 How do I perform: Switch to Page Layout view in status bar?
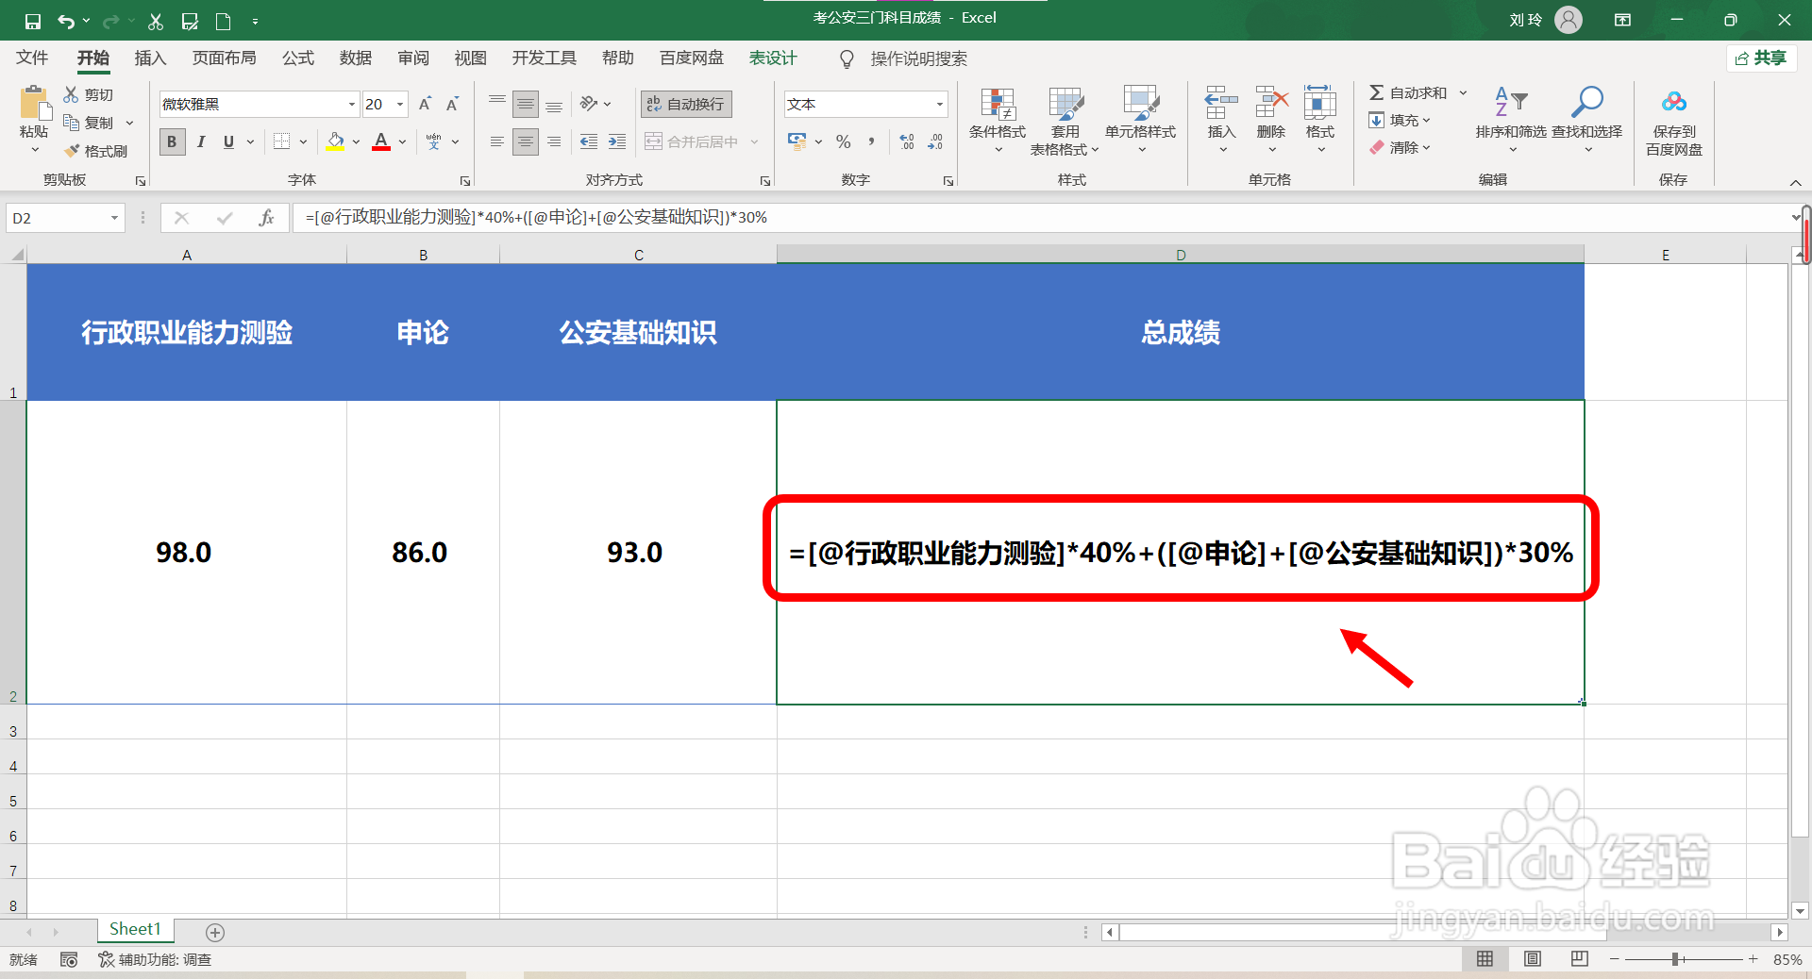point(1533,959)
